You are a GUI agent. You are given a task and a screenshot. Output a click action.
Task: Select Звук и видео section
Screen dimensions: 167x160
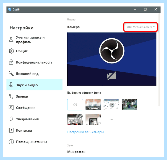click(x=34, y=85)
